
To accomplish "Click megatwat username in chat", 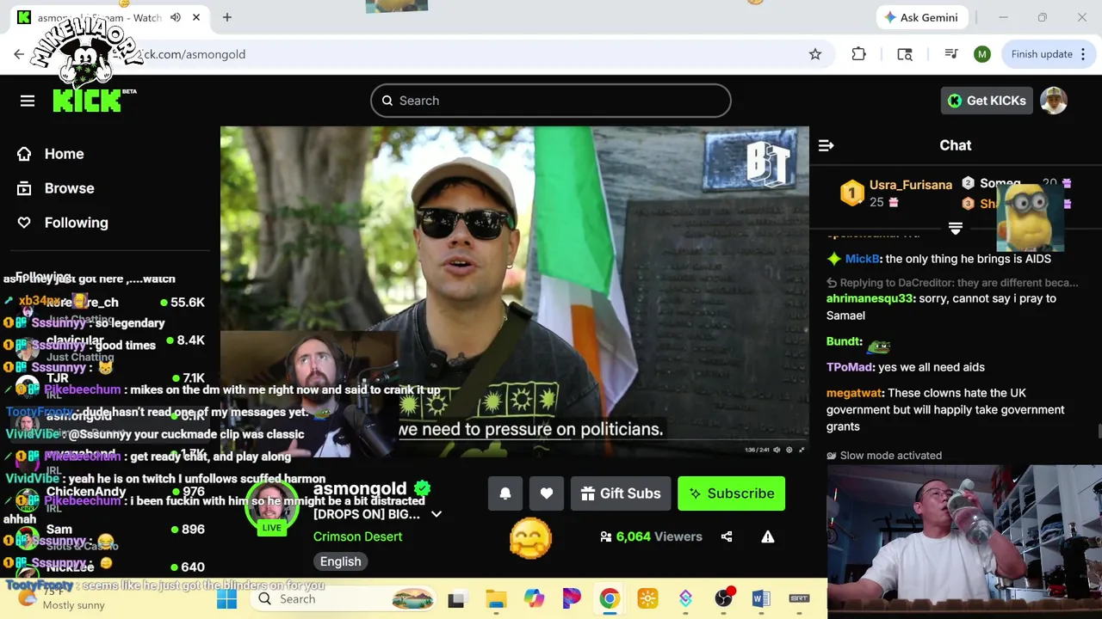I will click(x=854, y=393).
